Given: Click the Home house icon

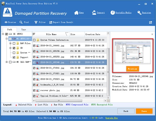Looking at the screenshot, I should [x=76, y=13].
